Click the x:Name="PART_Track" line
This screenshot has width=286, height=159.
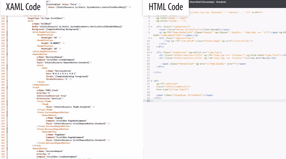[48, 90]
